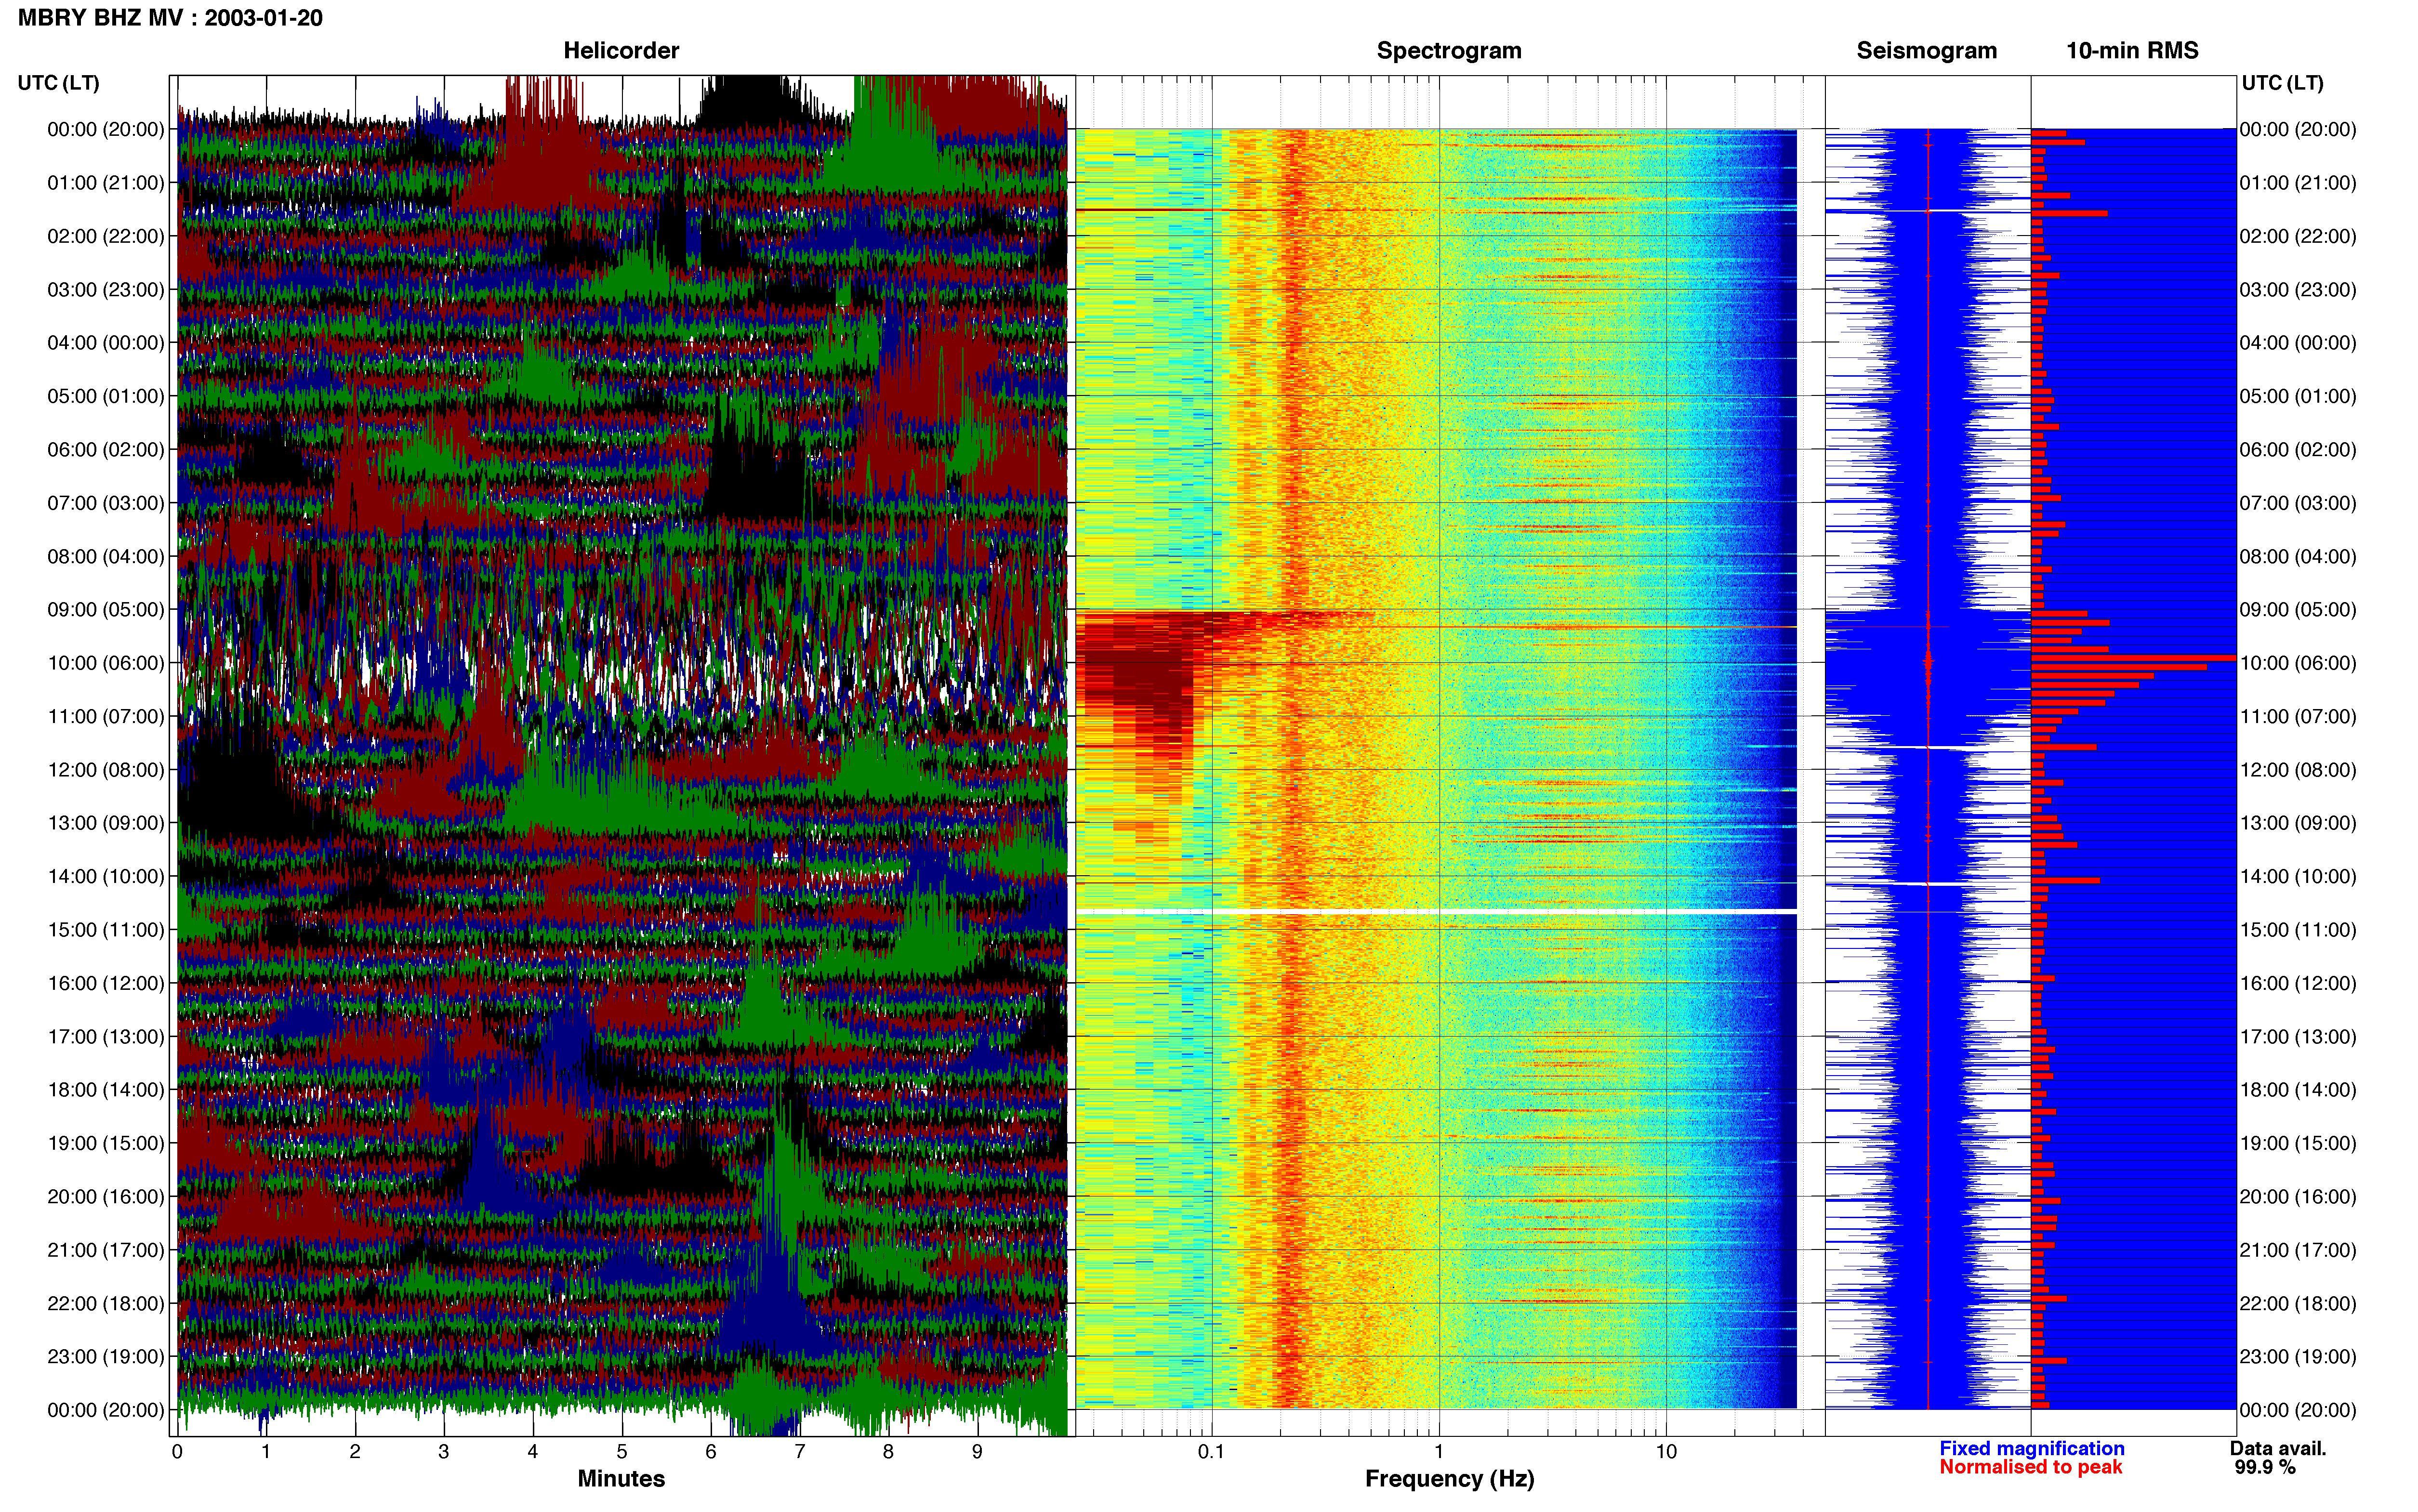Image resolution: width=2418 pixels, height=1512 pixels.
Task: Click right time label '22:00 (18:00)'
Action: pyautogui.click(x=2298, y=1304)
